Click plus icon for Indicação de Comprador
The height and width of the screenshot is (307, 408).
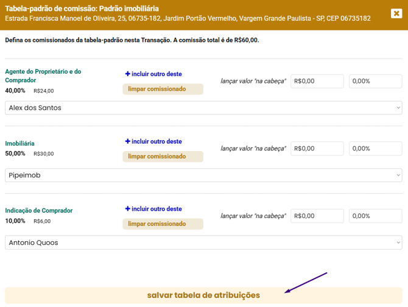[x=128, y=209]
